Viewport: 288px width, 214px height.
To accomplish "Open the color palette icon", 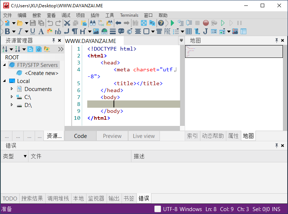I will [50, 32].
